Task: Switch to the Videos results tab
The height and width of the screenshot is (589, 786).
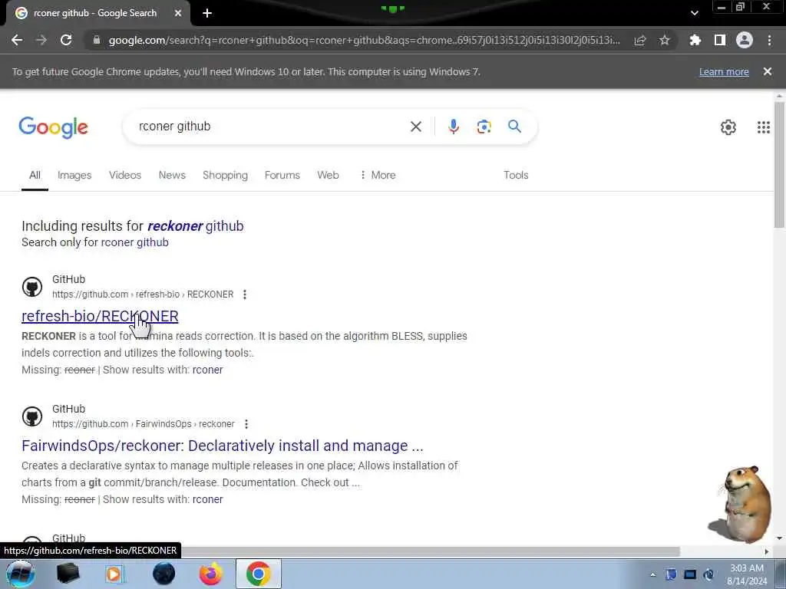Action: click(x=125, y=176)
